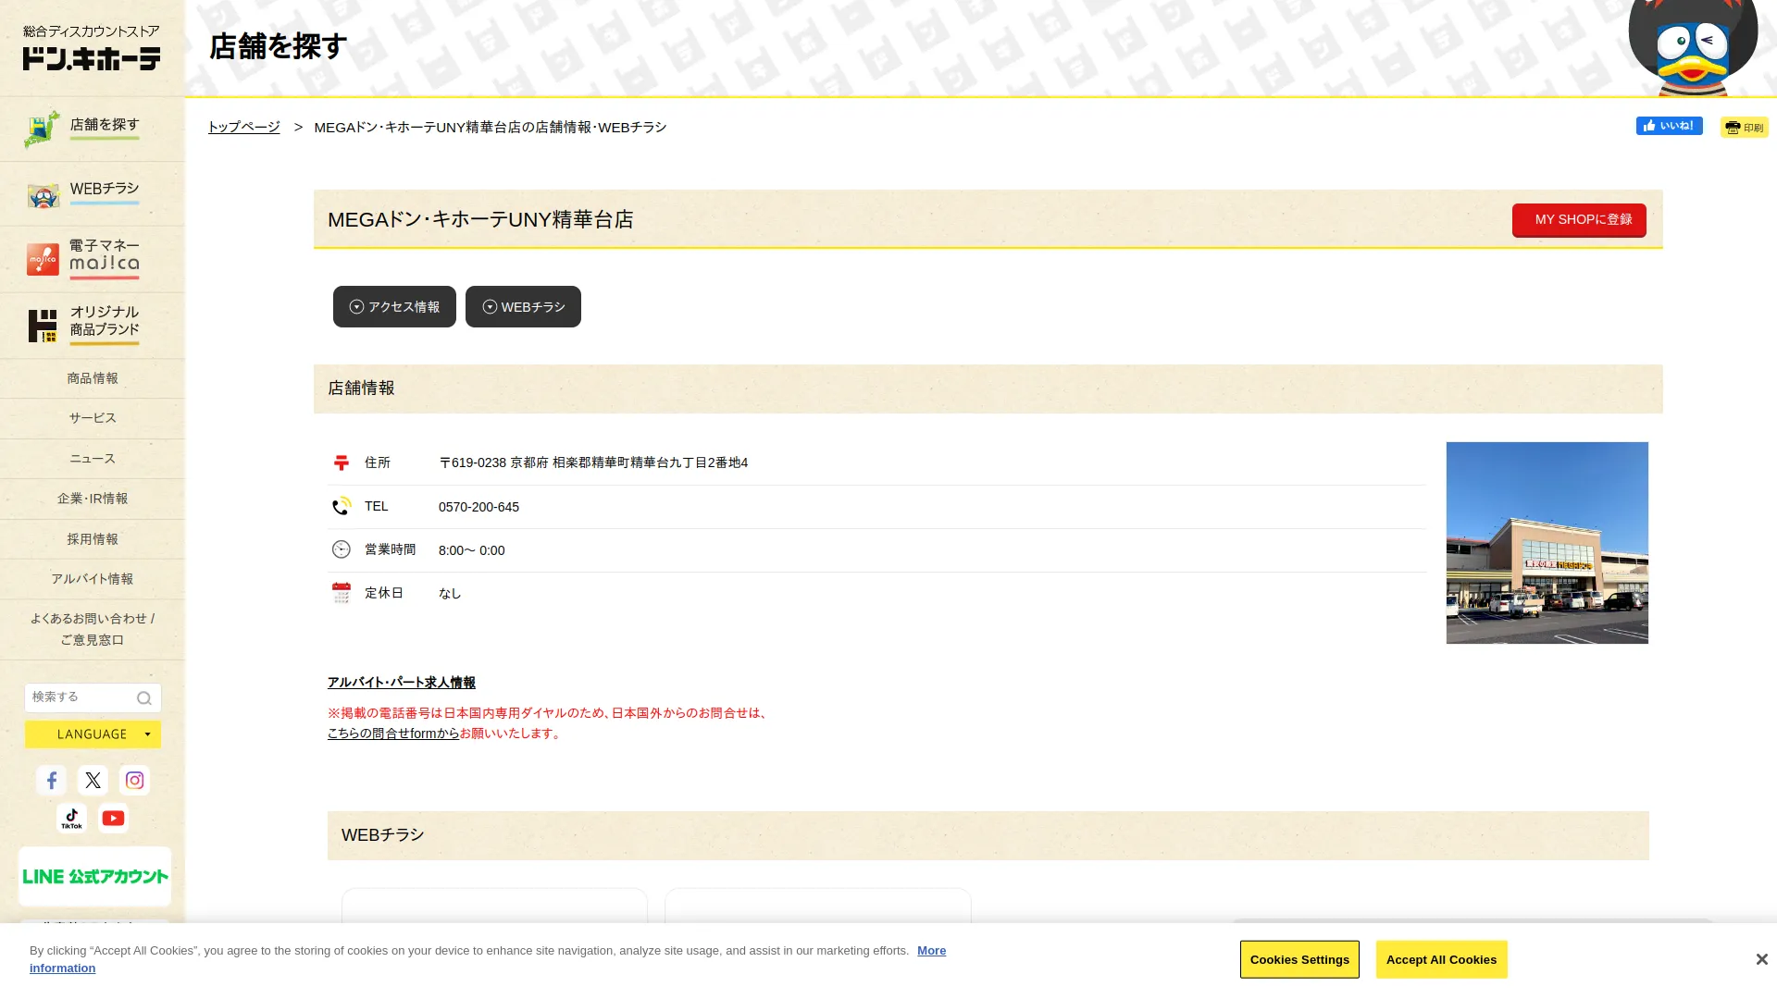Viewport: 1777px width, 999px height.
Task: Open 店舗を探す in the sidebar
Action: click(93, 129)
